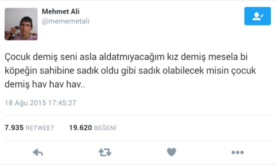Reply to the tweet with the arrow icon
The height and width of the screenshot is (165, 276).
click(x=38, y=152)
